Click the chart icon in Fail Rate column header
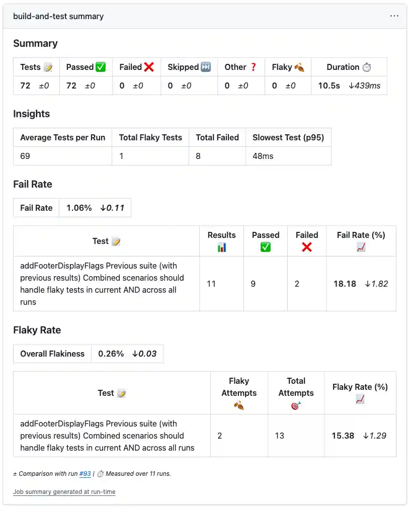The height and width of the screenshot is (510, 413). click(361, 245)
